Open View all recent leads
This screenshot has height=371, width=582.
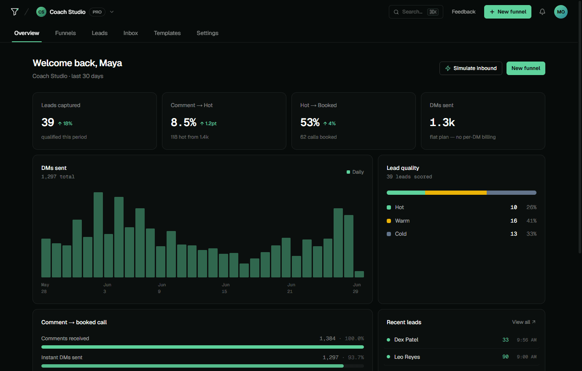point(524,322)
